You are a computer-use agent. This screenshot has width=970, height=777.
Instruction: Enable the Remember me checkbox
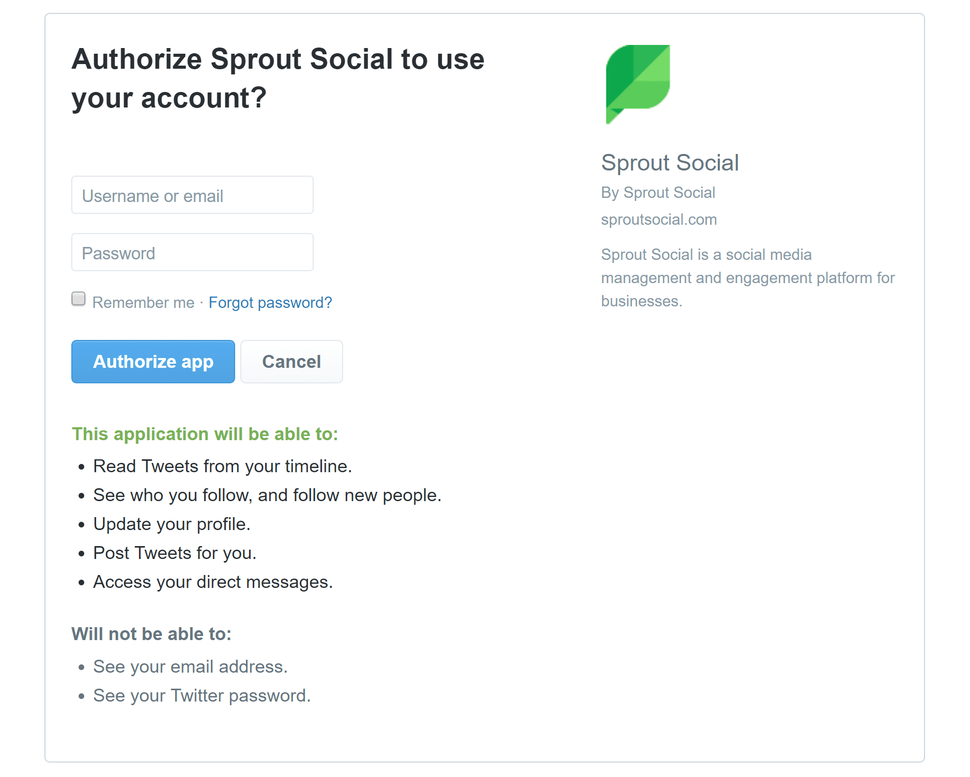coord(79,299)
